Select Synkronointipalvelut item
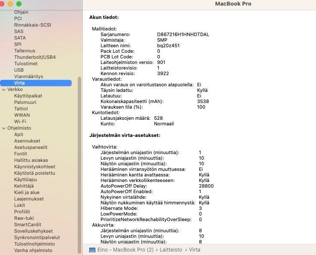Screen dimensions: 316x255 (37, 238)
